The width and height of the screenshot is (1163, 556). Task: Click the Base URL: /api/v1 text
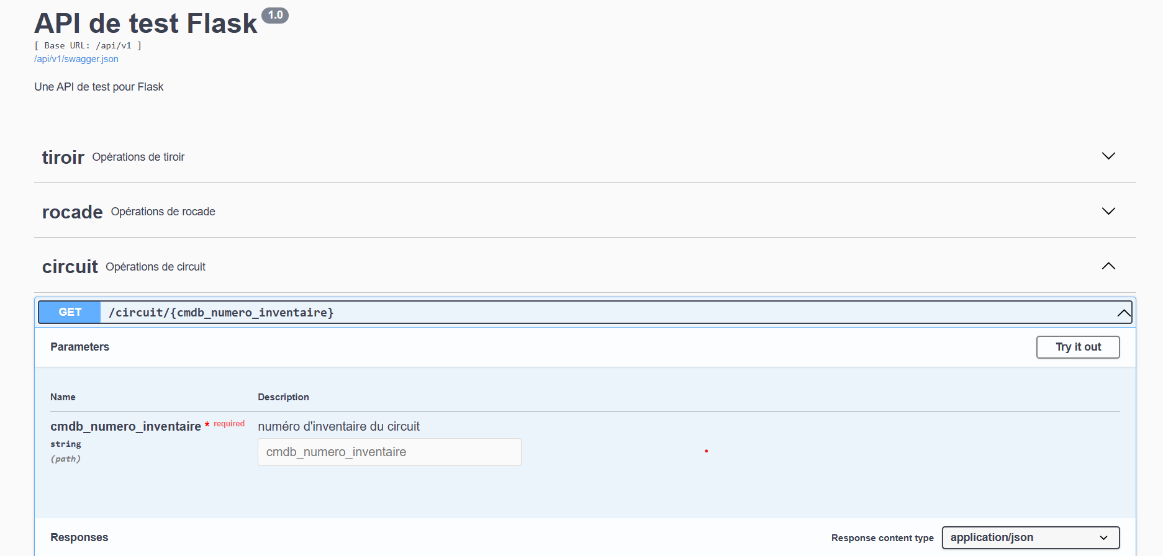point(88,45)
